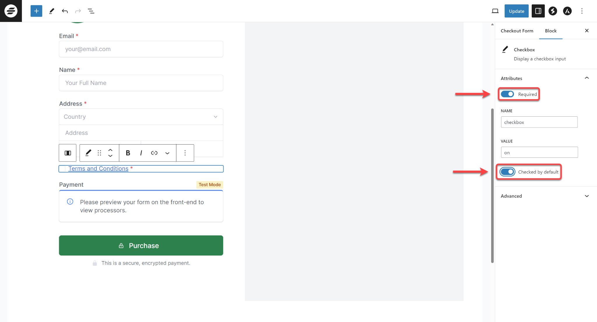The width and height of the screenshot is (597, 322).
Task: Open the desktop preview icon
Action: point(495,11)
